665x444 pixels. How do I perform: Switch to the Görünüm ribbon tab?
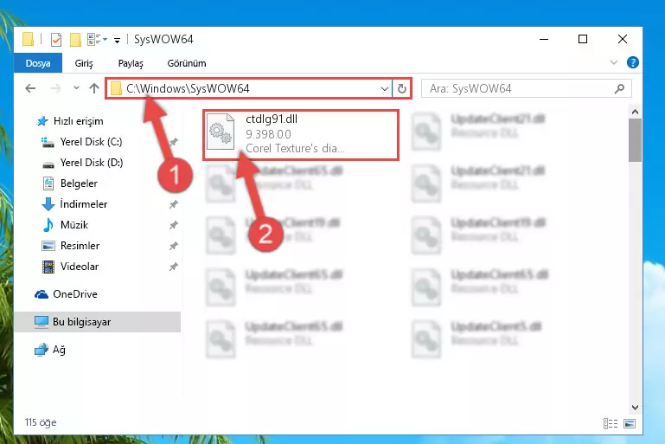tap(187, 63)
